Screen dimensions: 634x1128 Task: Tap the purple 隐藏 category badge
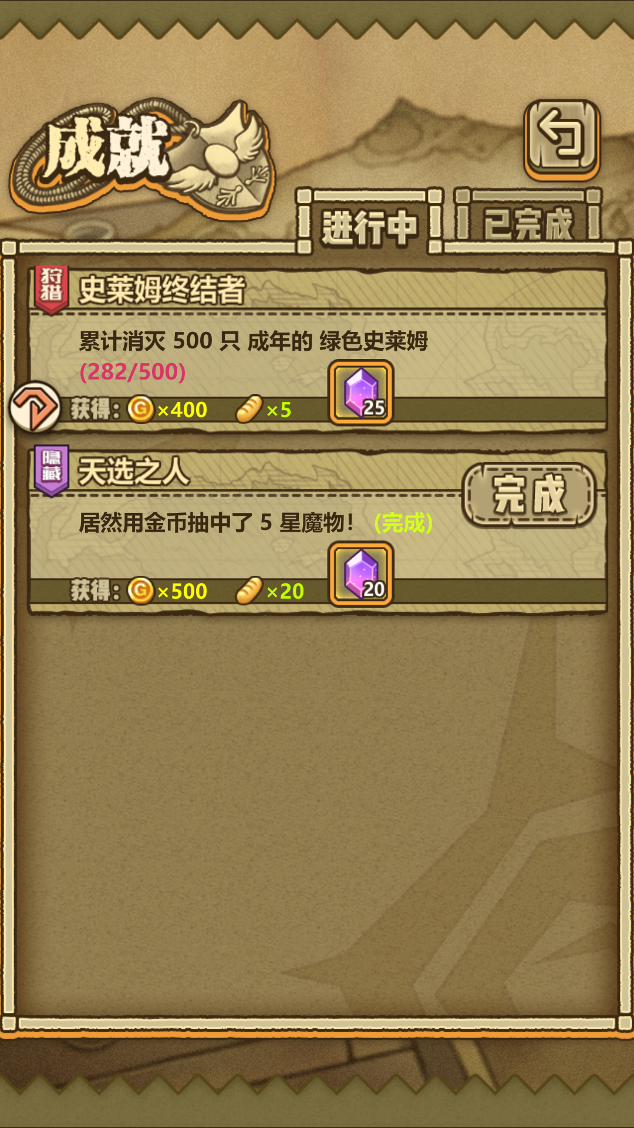pyautogui.click(x=52, y=471)
